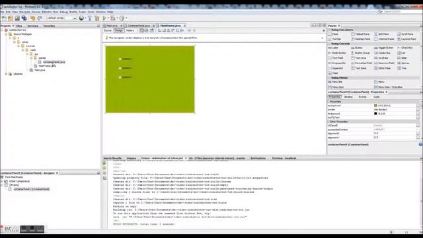Open the Help menu
Viewport: 423px width, 238px height.
click(x=110, y=12)
